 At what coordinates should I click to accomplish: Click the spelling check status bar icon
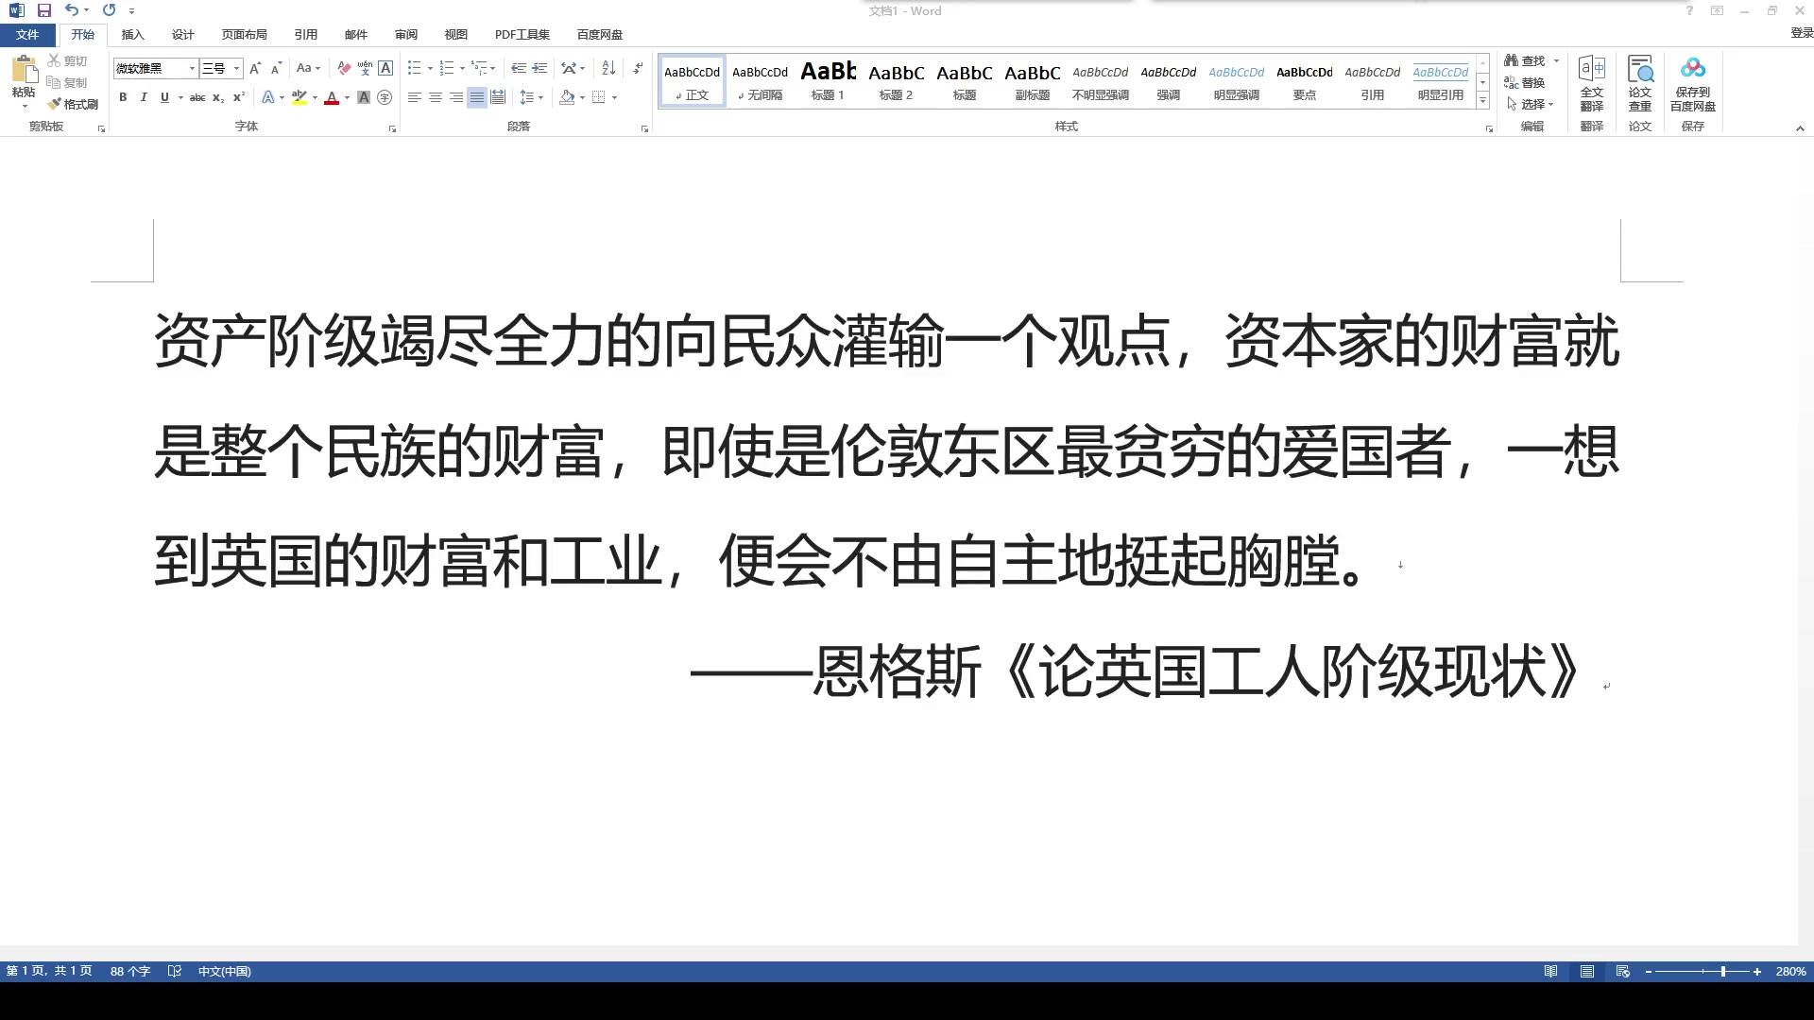[175, 971]
